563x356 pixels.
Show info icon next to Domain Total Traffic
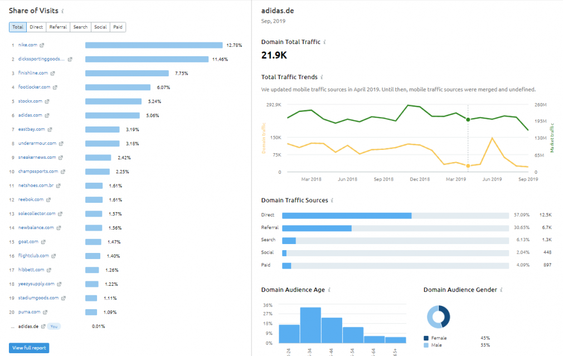(324, 42)
